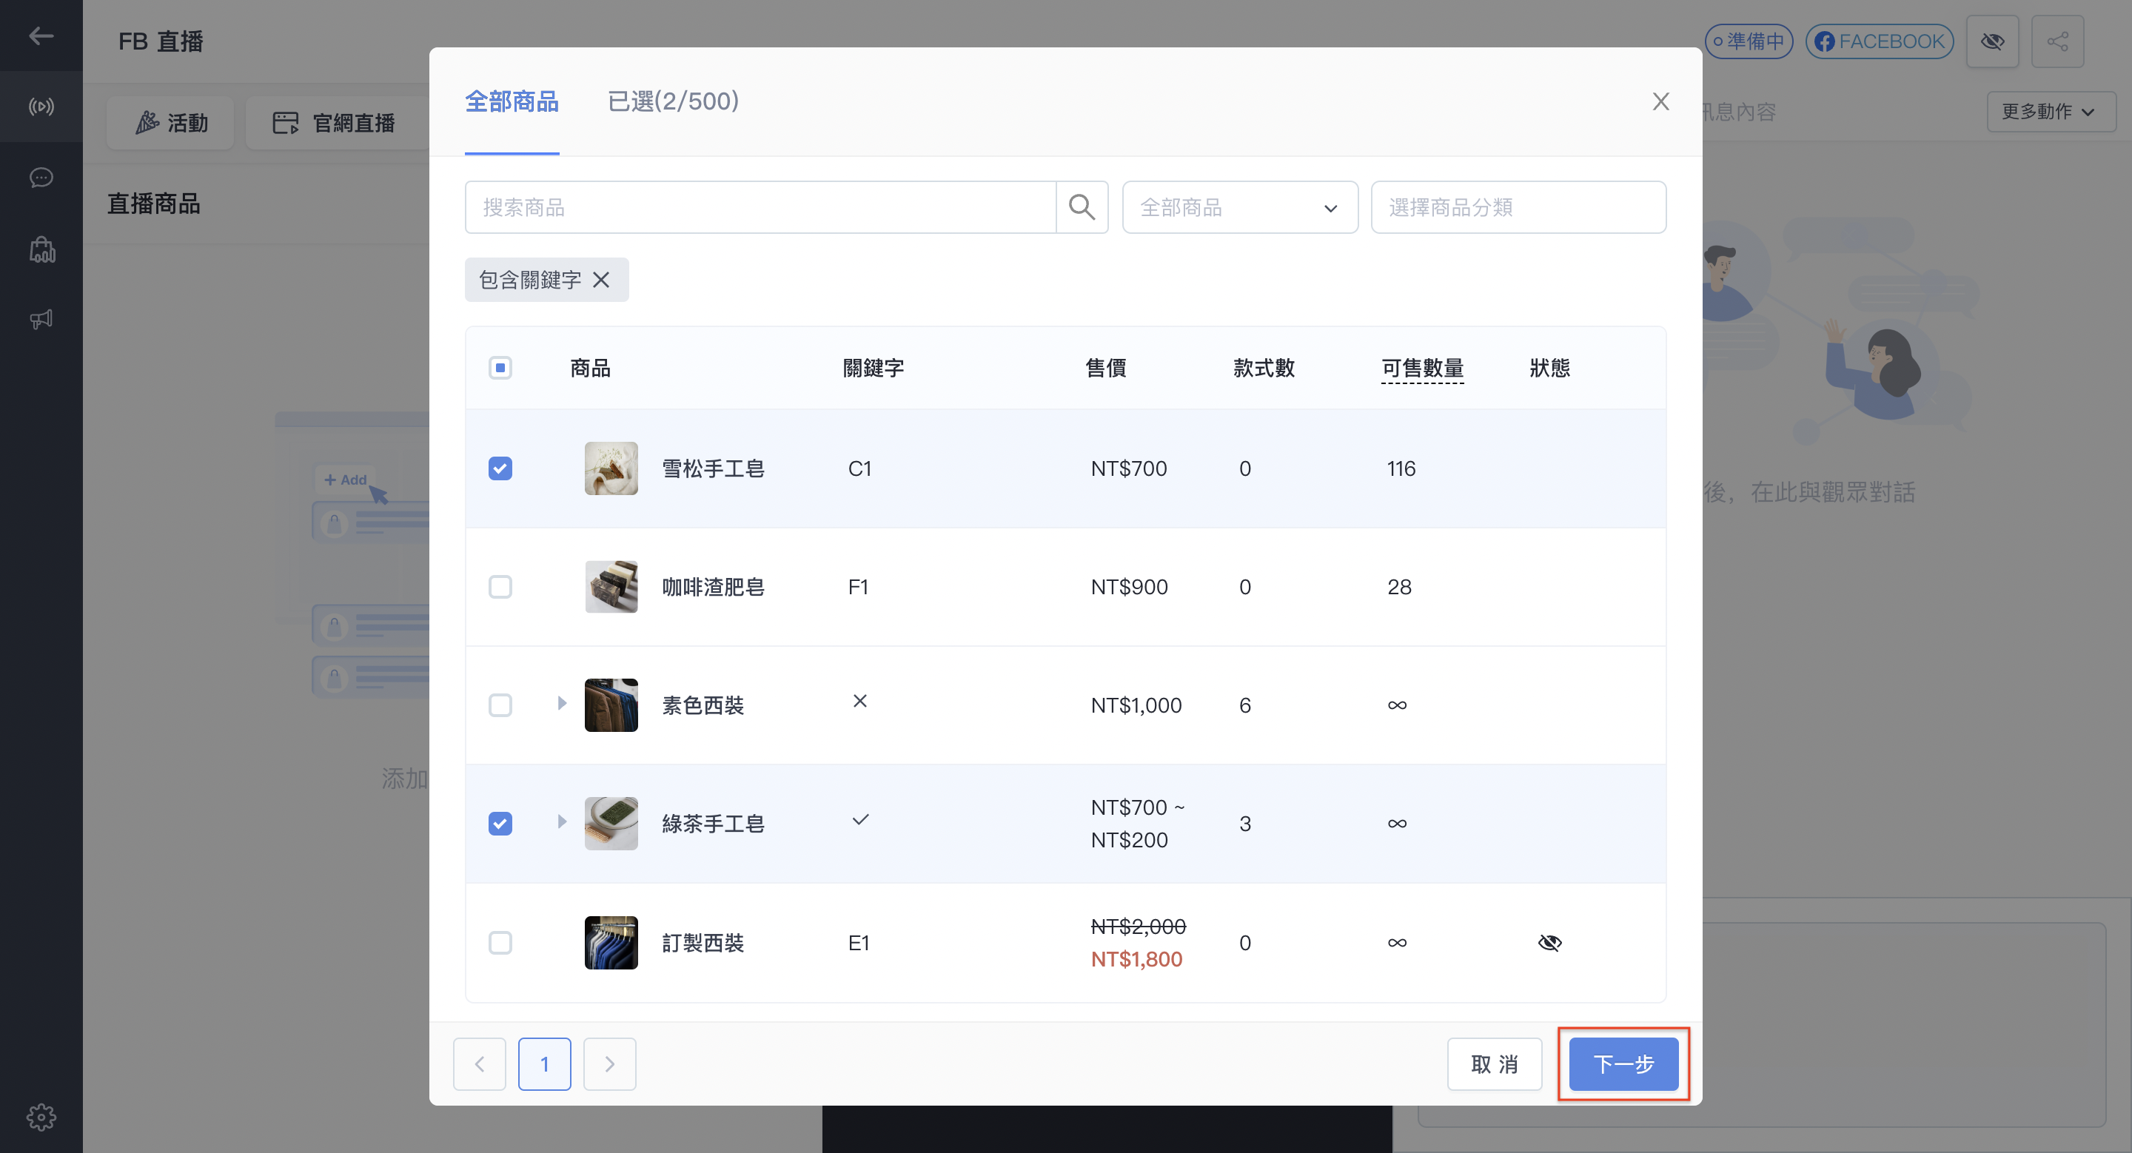Open the chat messages sidebar icon
The image size is (2132, 1153).
[x=41, y=178]
